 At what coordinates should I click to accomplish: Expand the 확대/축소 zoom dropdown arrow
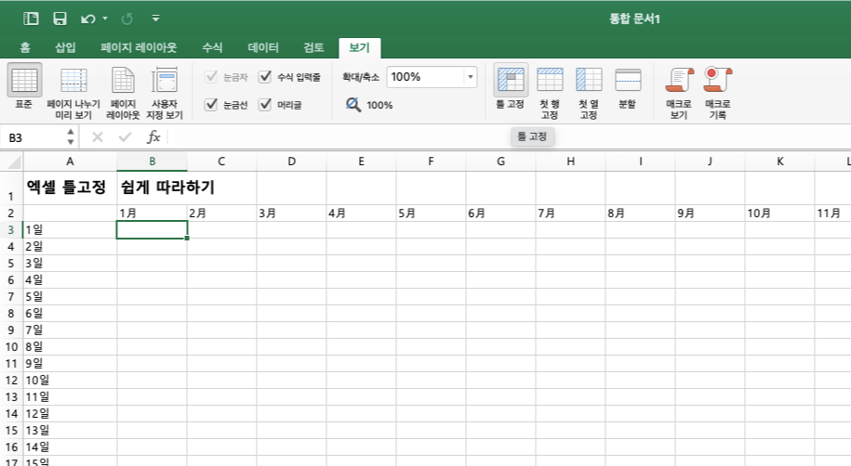pyautogui.click(x=471, y=77)
